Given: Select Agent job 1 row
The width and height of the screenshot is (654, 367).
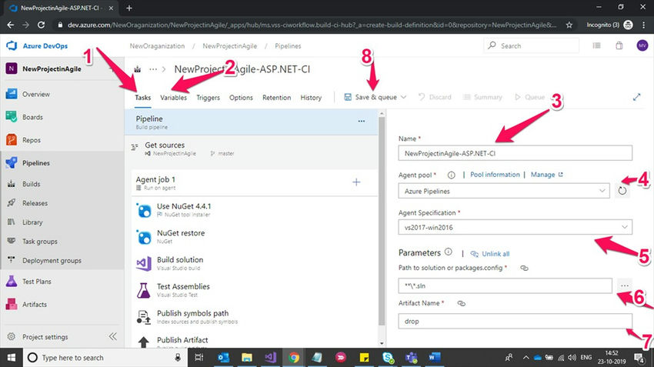Looking at the screenshot, I should [x=255, y=183].
